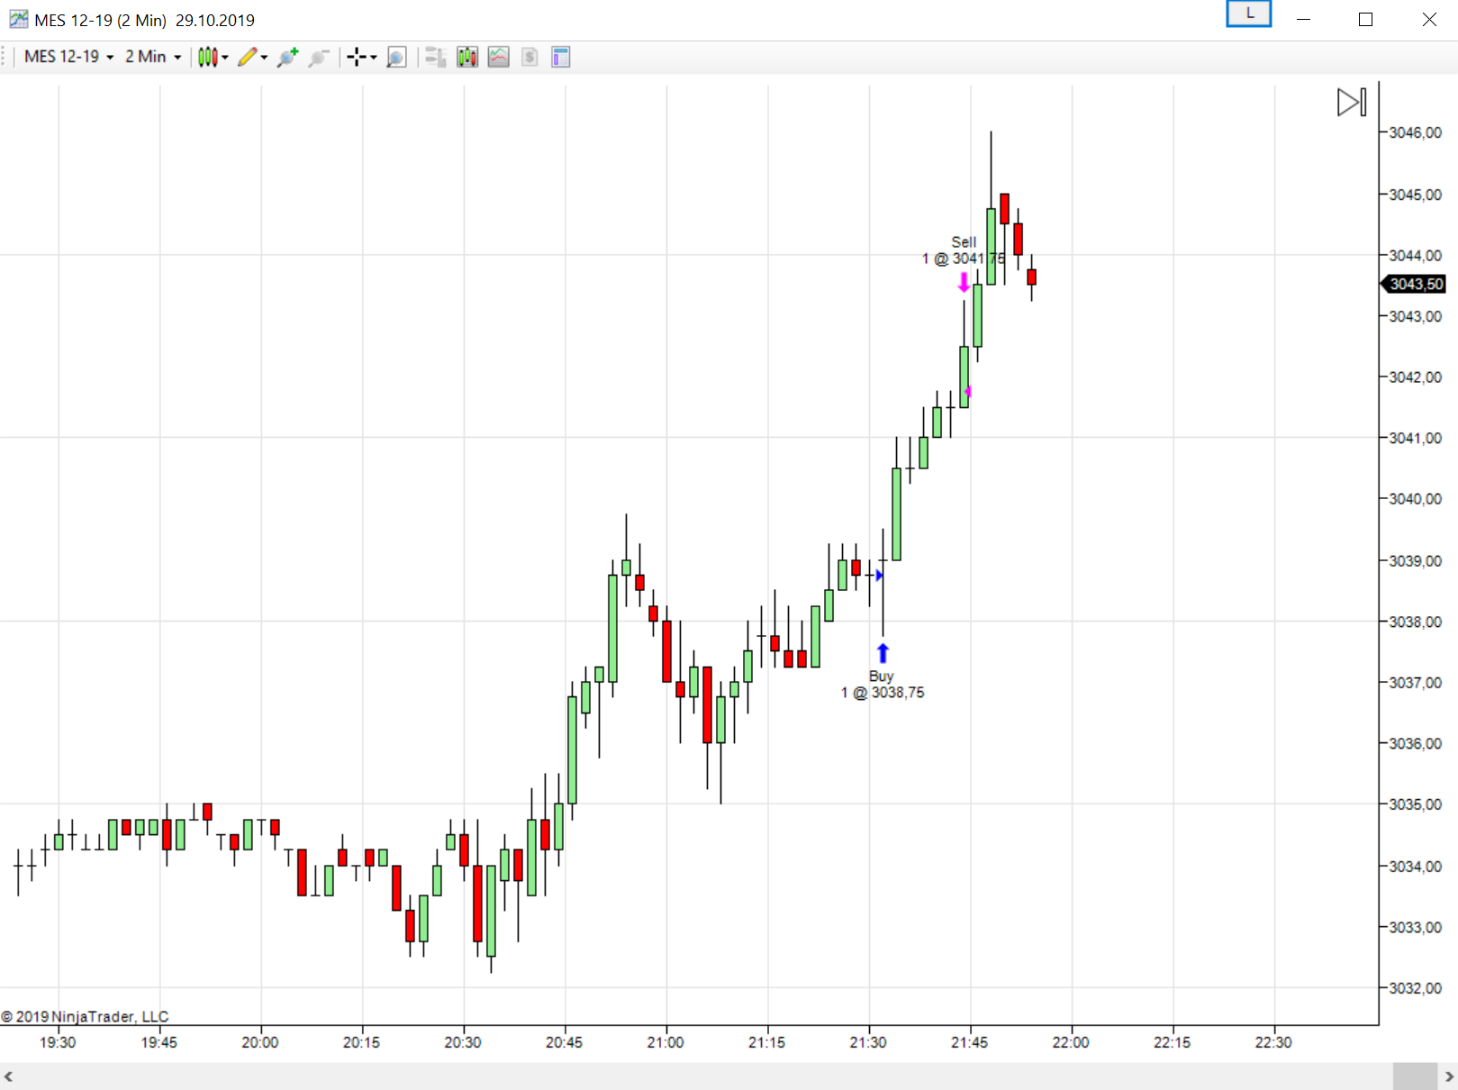
Task: Click the horizontal scrollbar thumb
Action: pyautogui.click(x=1415, y=1076)
